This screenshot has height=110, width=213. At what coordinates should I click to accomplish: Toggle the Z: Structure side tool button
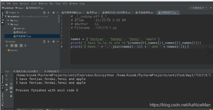pyautogui.click(x=2, y=82)
